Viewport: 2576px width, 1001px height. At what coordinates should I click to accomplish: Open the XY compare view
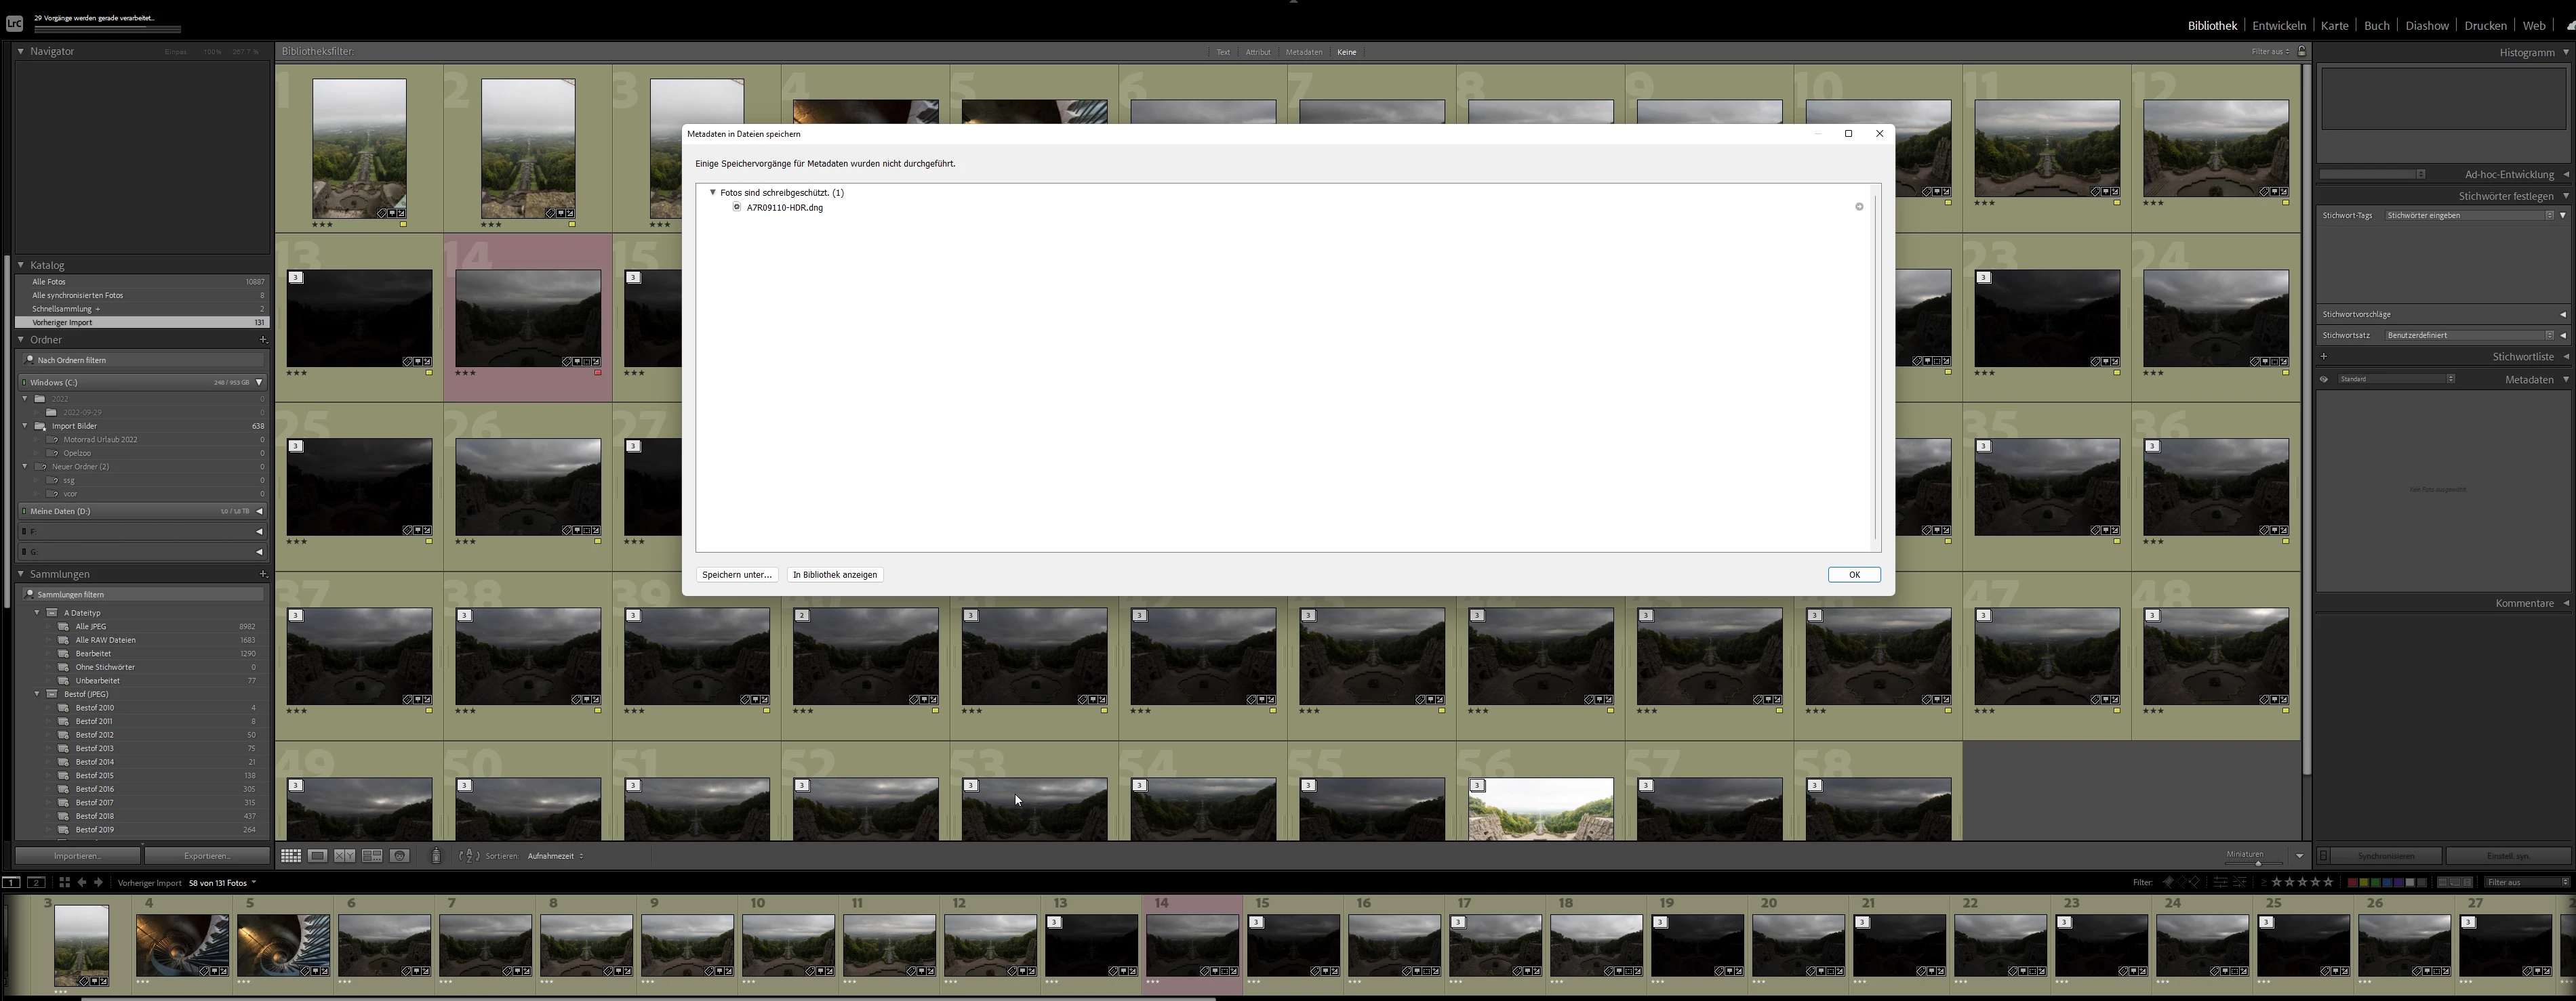coord(345,856)
